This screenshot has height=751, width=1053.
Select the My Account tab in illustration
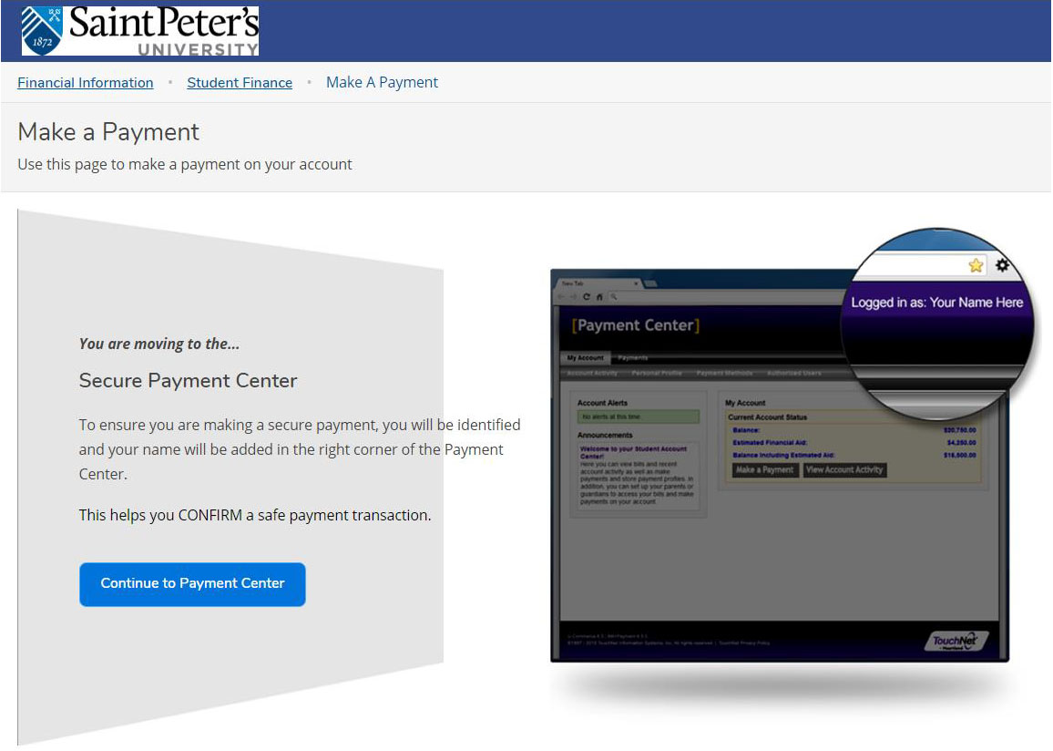coord(585,358)
